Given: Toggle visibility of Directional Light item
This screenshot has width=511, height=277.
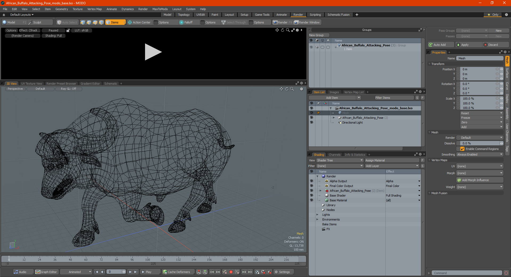Looking at the screenshot, I should point(311,123).
